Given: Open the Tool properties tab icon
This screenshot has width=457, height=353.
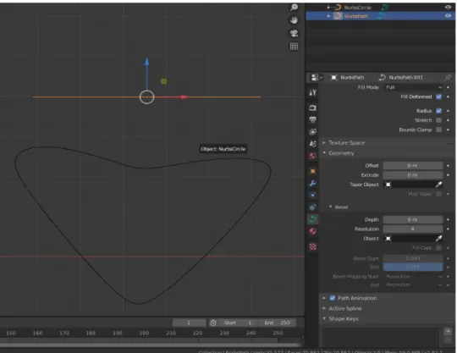Looking at the screenshot, I should pyautogui.click(x=313, y=93).
